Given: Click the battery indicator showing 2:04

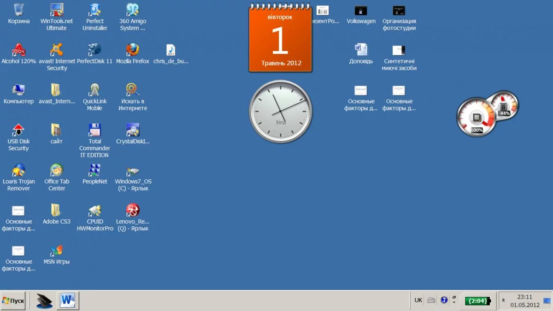Looking at the screenshot, I should click(477, 301).
